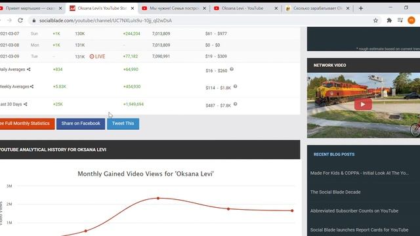Click the share icon next to Weekly Averages
This screenshot has width=420, height=236.
tap(31, 87)
